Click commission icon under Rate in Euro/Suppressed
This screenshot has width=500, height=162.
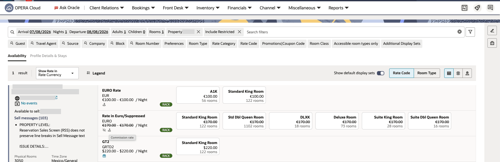tap(109, 130)
